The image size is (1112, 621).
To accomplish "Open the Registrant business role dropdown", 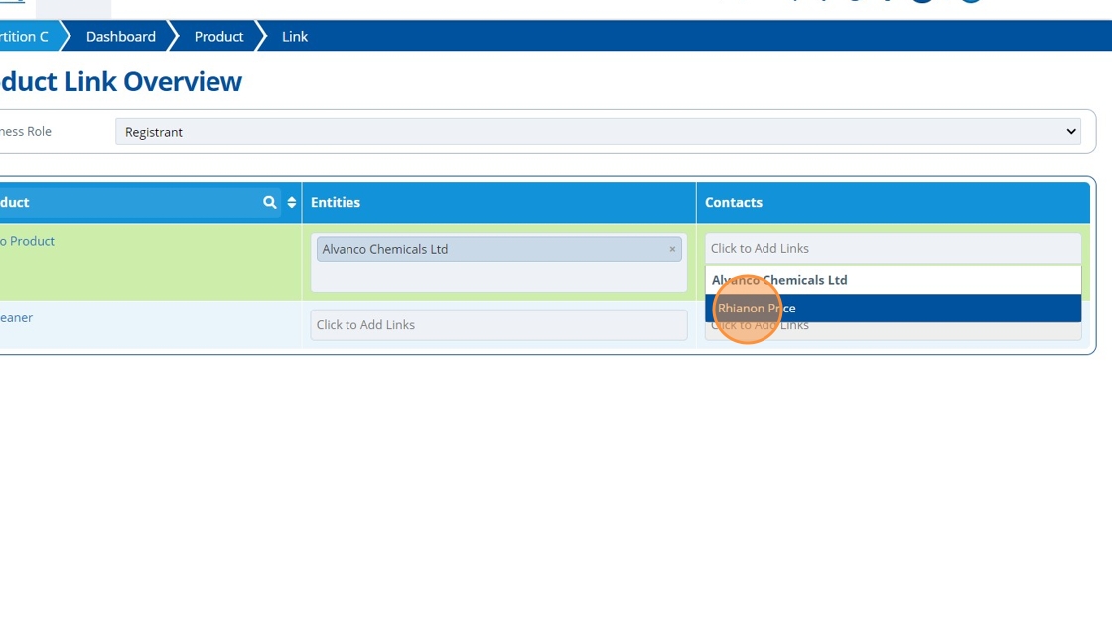I will click(x=598, y=132).
